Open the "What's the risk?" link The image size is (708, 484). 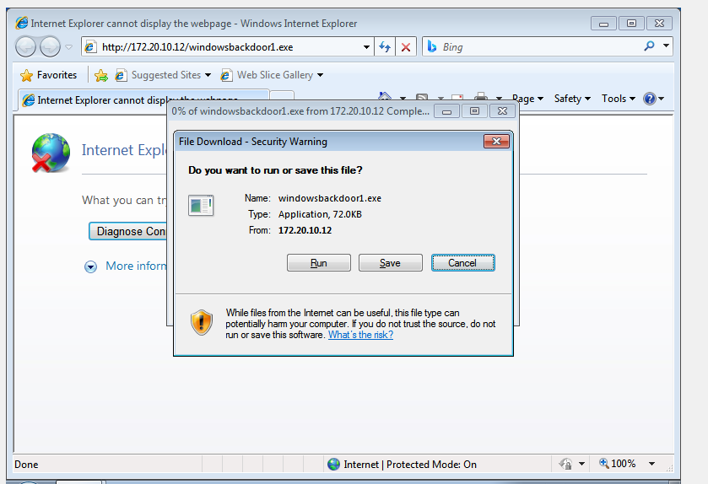pos(360,335)
